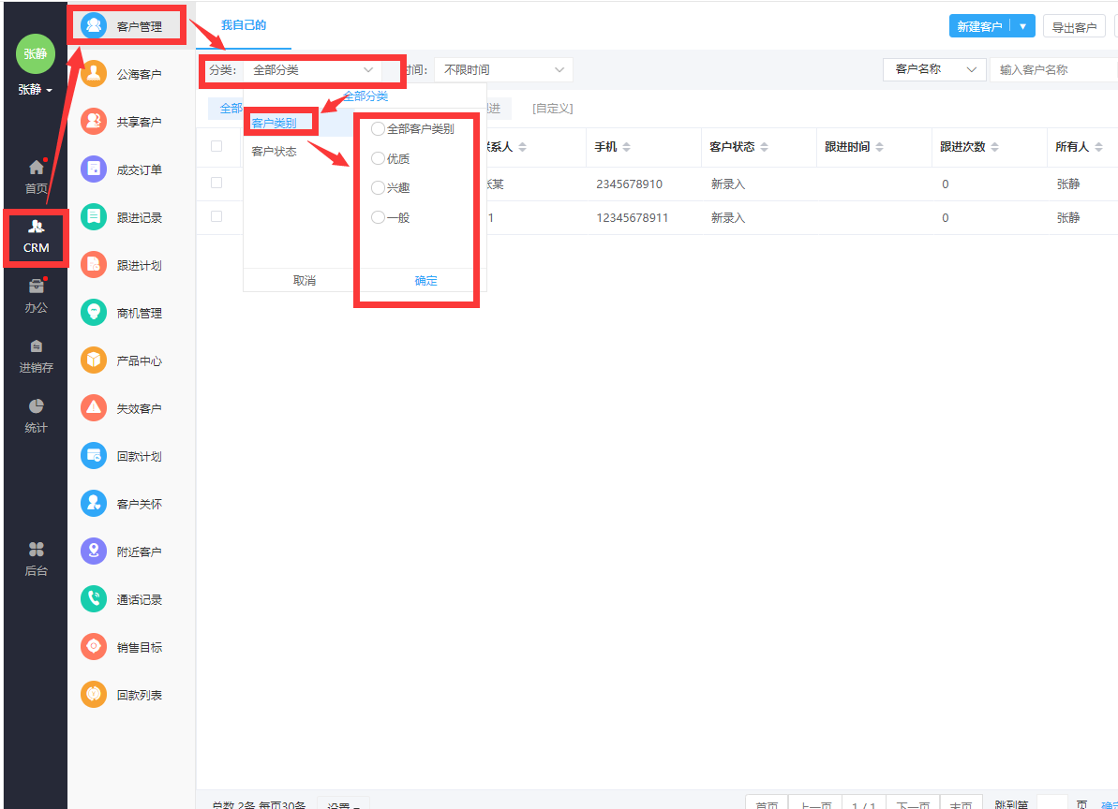The height and width of the screenshot is (809, 1118).
Task: Open 客户管理 in the CRM sidebar
Action: pos(127,26)
